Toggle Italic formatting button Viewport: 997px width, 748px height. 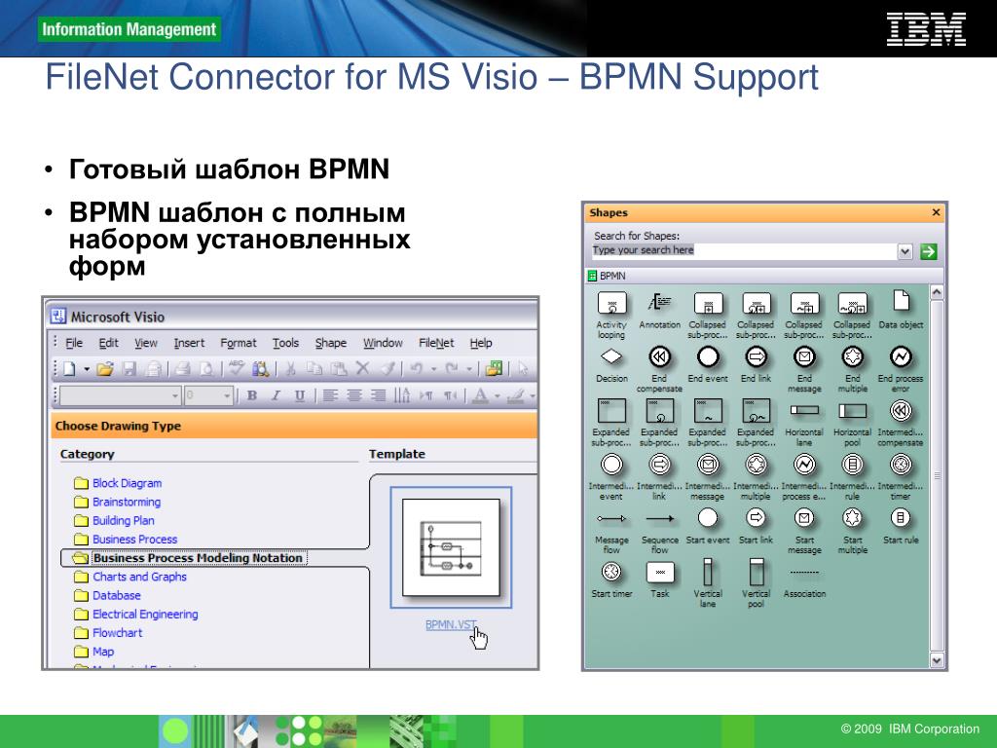[x=276, y=395]
